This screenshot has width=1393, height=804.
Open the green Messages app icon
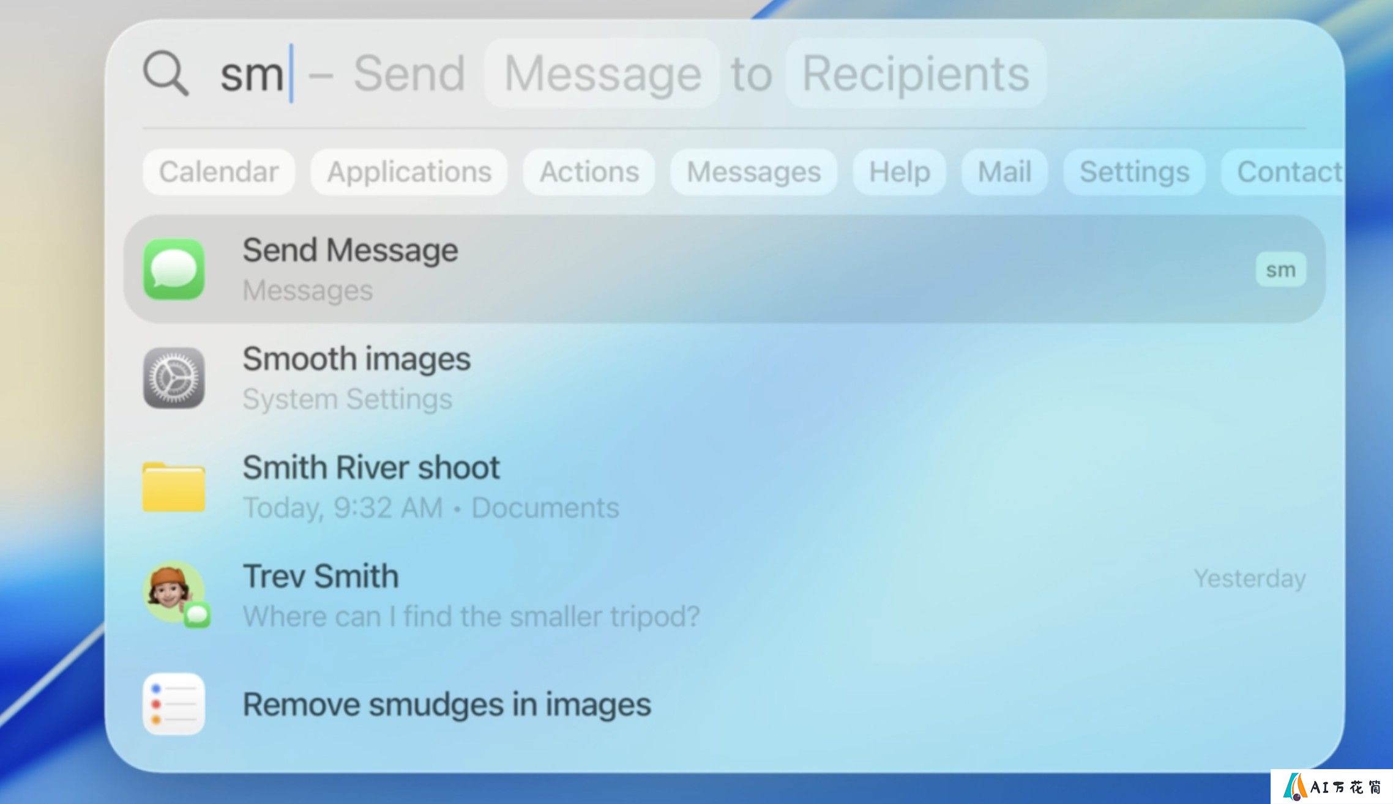click(x=174, y=269)
